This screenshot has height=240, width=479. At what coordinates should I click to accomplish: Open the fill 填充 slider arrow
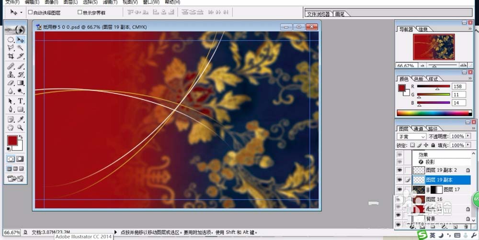pos(468,145)
